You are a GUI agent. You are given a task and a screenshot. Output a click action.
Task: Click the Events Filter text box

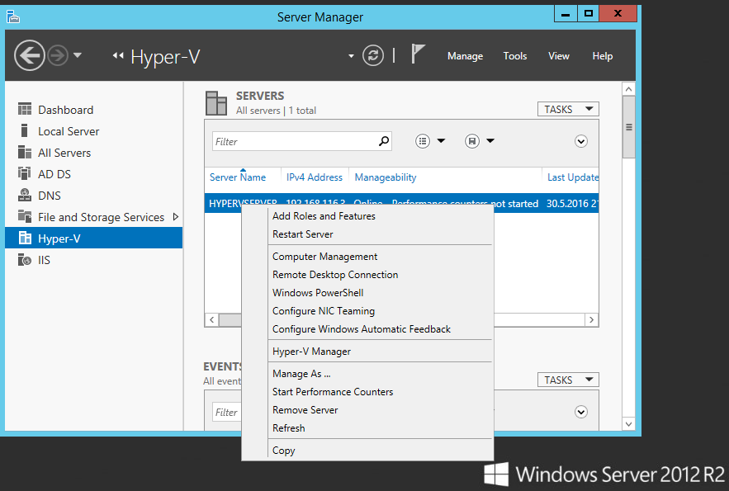point(227,412)
